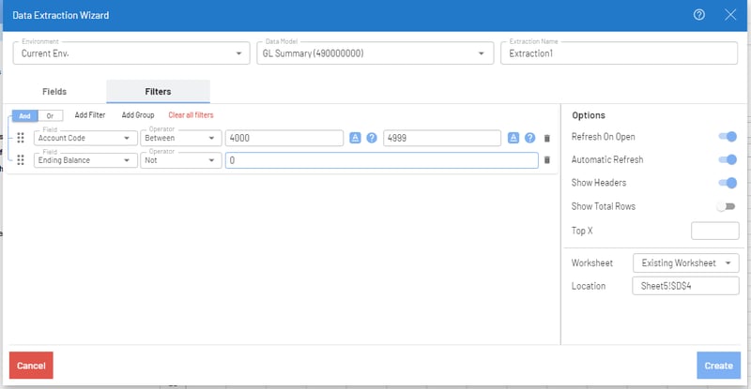Enable the Show Total Rows switch
Screen dimensions: 751x389
726,206
